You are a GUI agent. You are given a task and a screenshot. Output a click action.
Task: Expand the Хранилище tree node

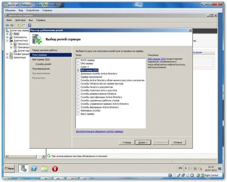7,57
